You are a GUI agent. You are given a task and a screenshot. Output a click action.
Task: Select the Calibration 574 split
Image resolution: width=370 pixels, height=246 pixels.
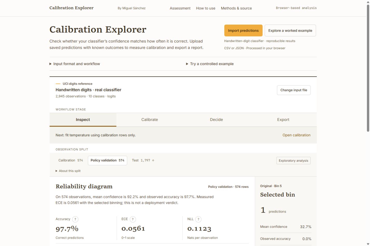tap(71, 160)
